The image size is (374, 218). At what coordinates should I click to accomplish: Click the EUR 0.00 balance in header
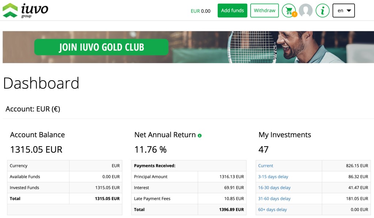point(201,11)
